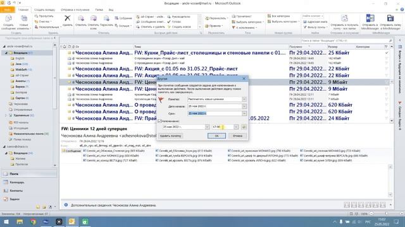Click the Outlook Help question mark icon

coord(402,9)
